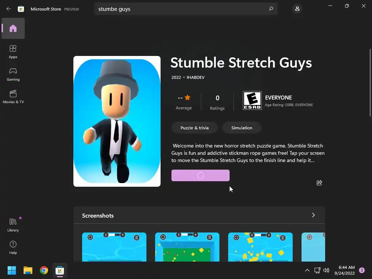Click the loading install button
Image resolution: width=372 pixels, height=279 pixels.
[x=201, y=175]
